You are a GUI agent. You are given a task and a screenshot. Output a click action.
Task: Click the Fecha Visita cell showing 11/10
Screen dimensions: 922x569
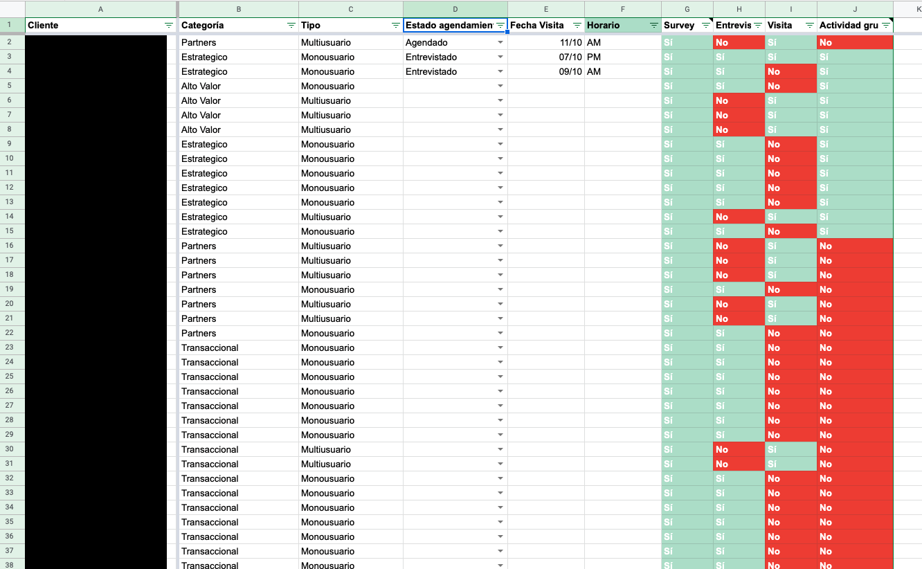pos(546,42)
